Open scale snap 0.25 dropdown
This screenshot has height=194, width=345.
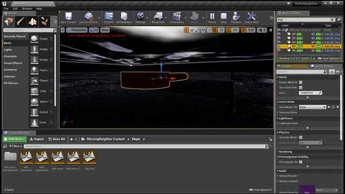251,30
